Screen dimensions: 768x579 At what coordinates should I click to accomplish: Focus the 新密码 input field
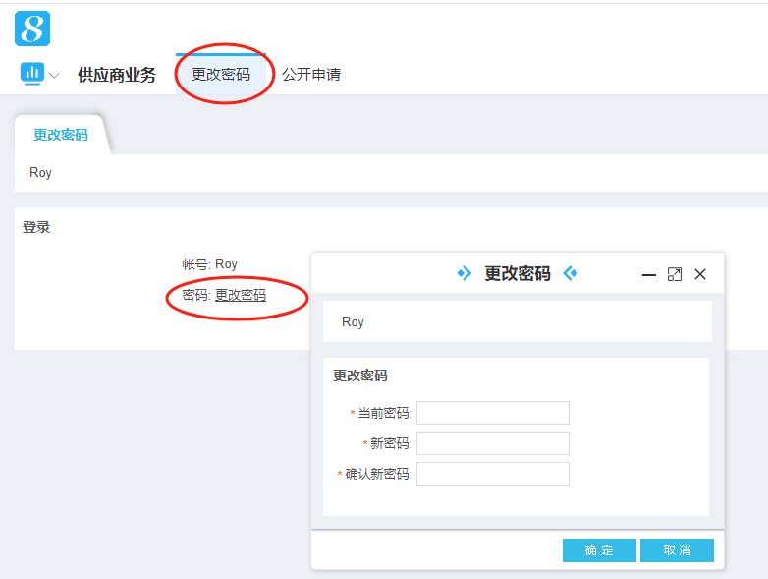pyautogui.click(x=493, y=443)
